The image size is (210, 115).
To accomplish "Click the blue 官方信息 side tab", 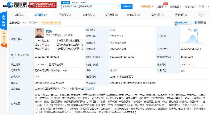I will click(3, 21).
